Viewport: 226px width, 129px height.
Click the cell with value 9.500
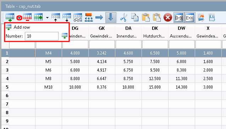(x=155, y=70)
